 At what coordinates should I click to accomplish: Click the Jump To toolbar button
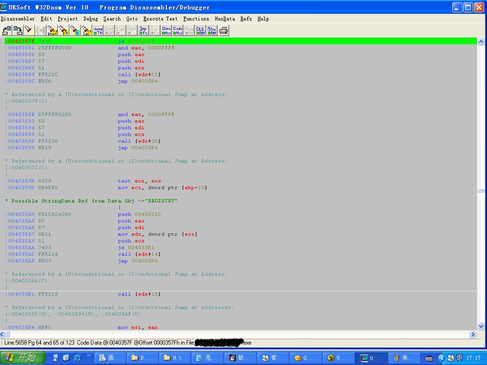[98, 30]
